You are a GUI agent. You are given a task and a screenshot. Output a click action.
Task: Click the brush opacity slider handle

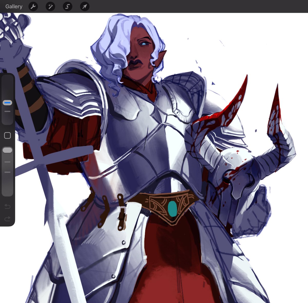click(7, 150)
